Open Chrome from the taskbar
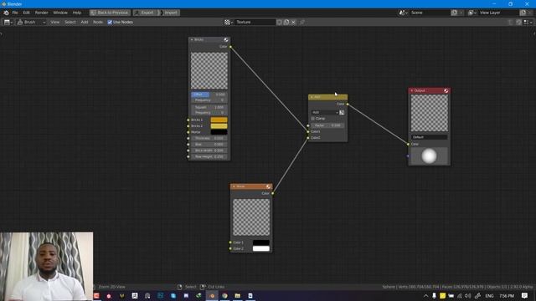This screenshot has width=536, height=301. (x=224, y=295)
